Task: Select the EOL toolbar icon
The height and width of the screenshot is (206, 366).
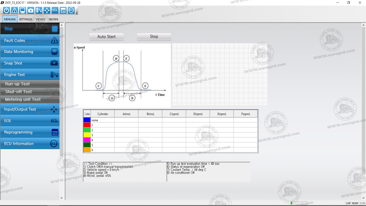Action: tap(55, 10)
